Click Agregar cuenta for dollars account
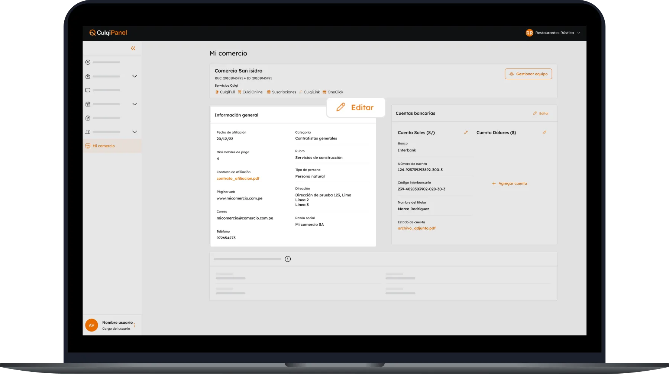Image resolution: width=669 pixels, height=374 pixels. 510,183
